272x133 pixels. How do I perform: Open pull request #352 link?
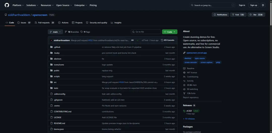pos(90,40)
